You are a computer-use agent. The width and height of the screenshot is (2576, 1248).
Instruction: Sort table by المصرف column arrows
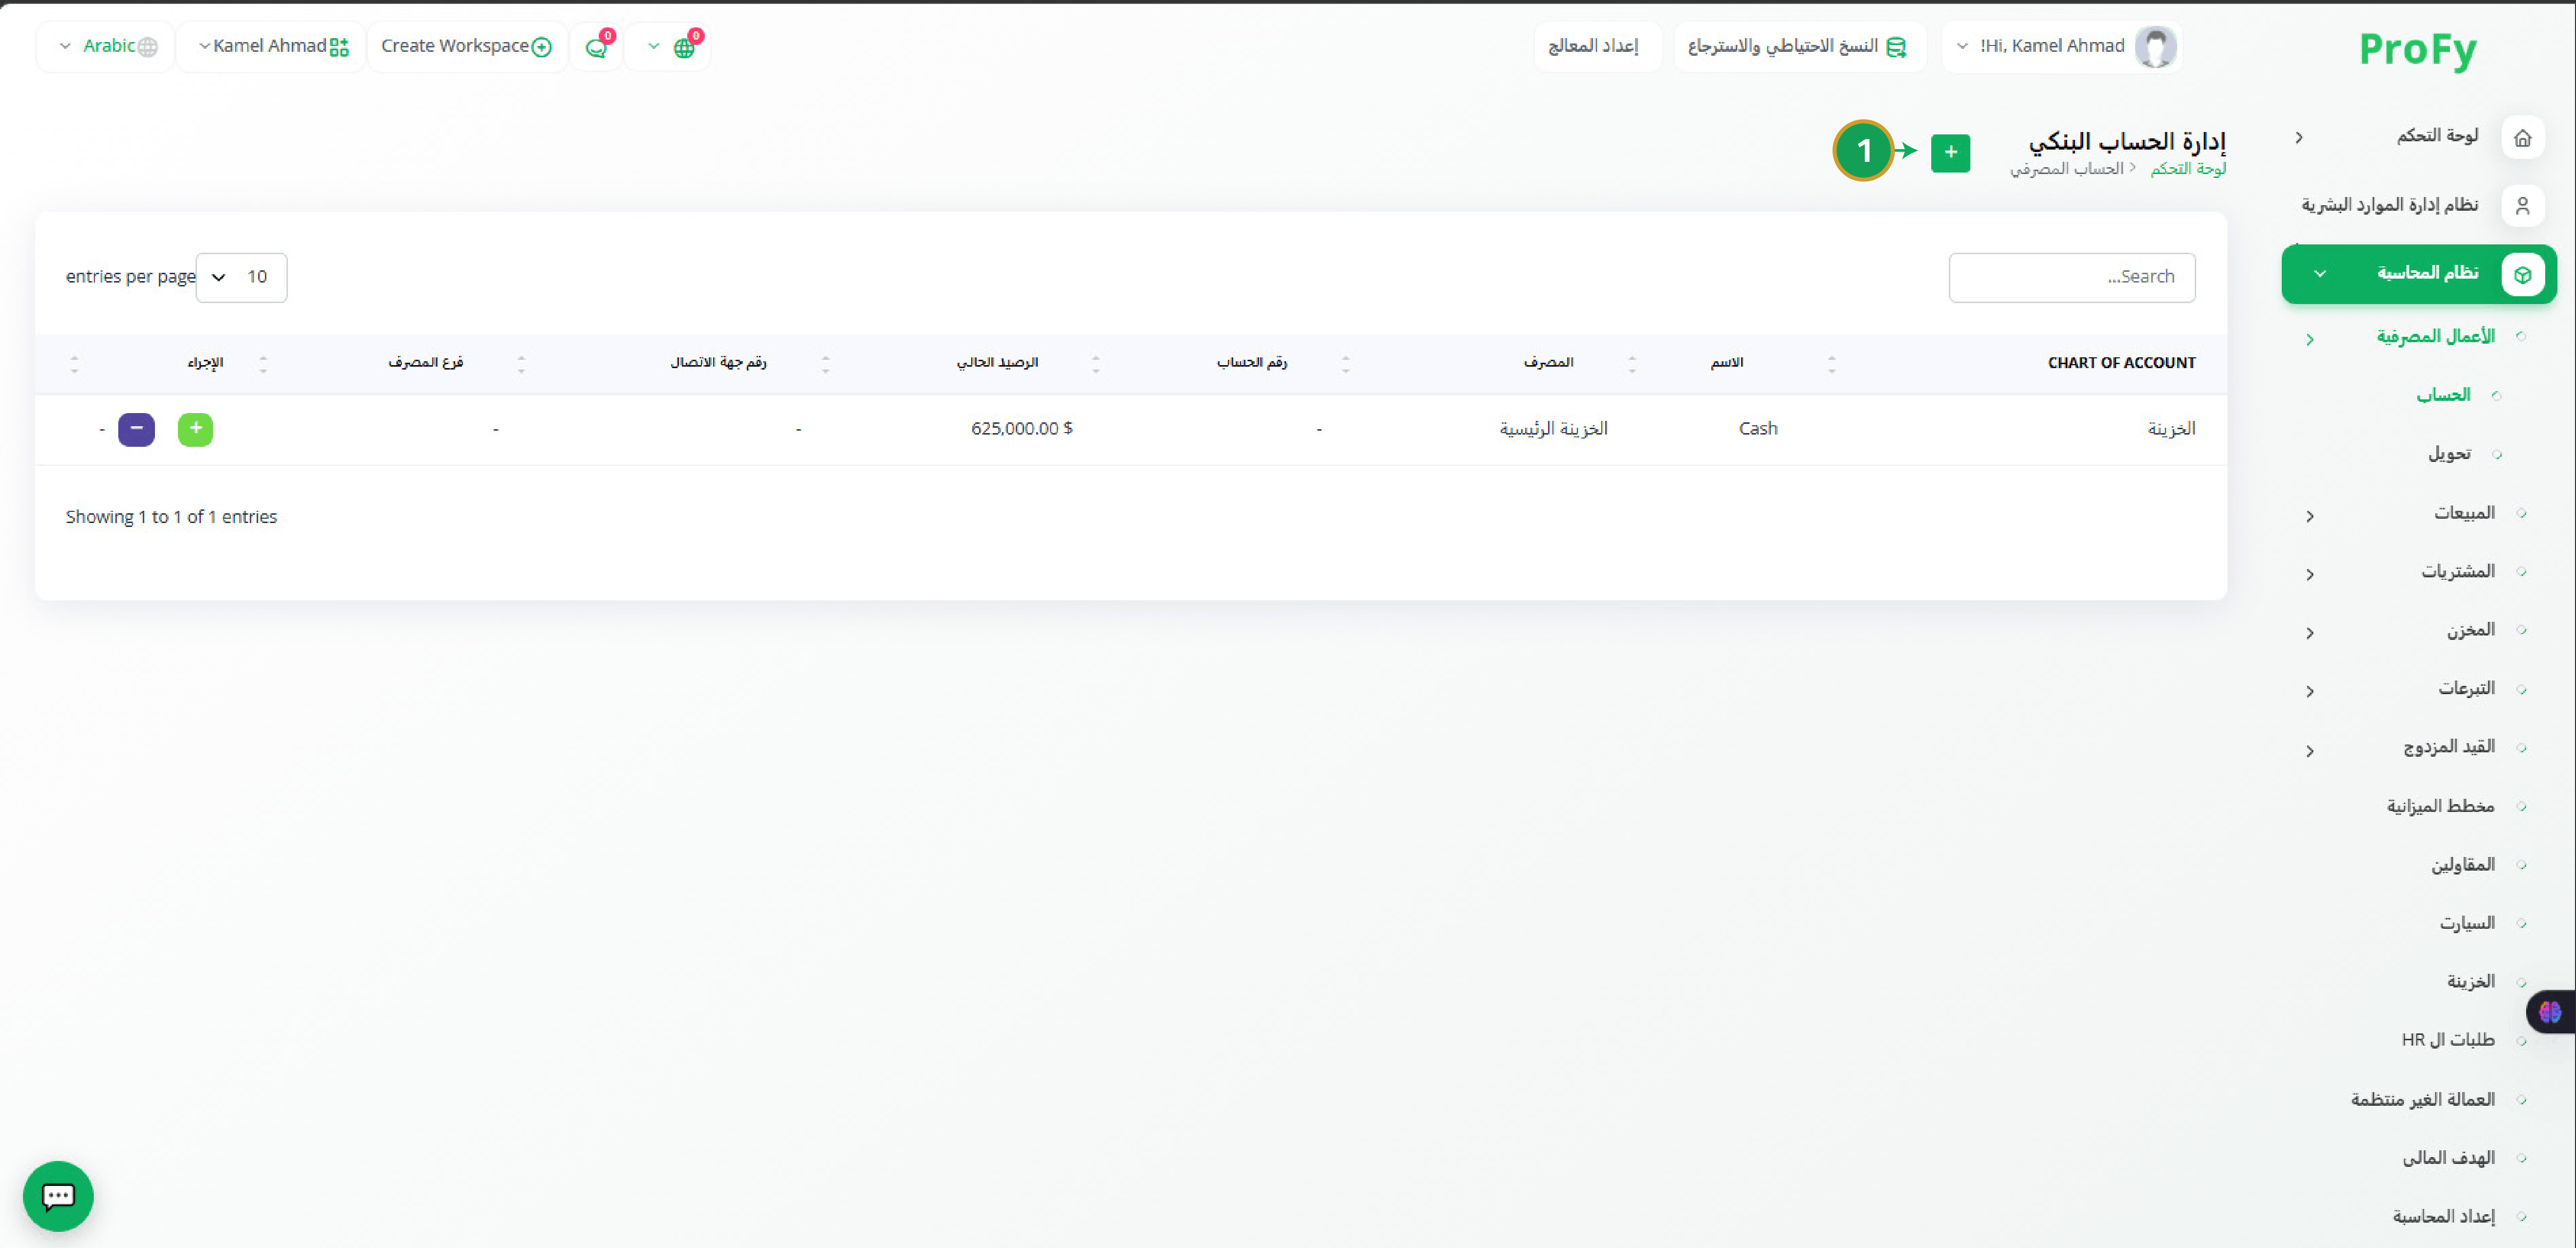point(1346,364)
